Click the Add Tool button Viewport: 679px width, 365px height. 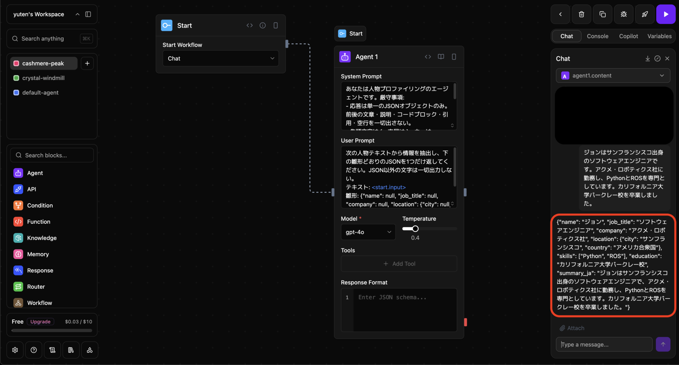[399, 264]
